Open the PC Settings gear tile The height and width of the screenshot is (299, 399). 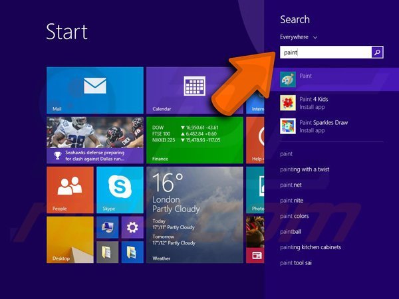tap(132, 227)
